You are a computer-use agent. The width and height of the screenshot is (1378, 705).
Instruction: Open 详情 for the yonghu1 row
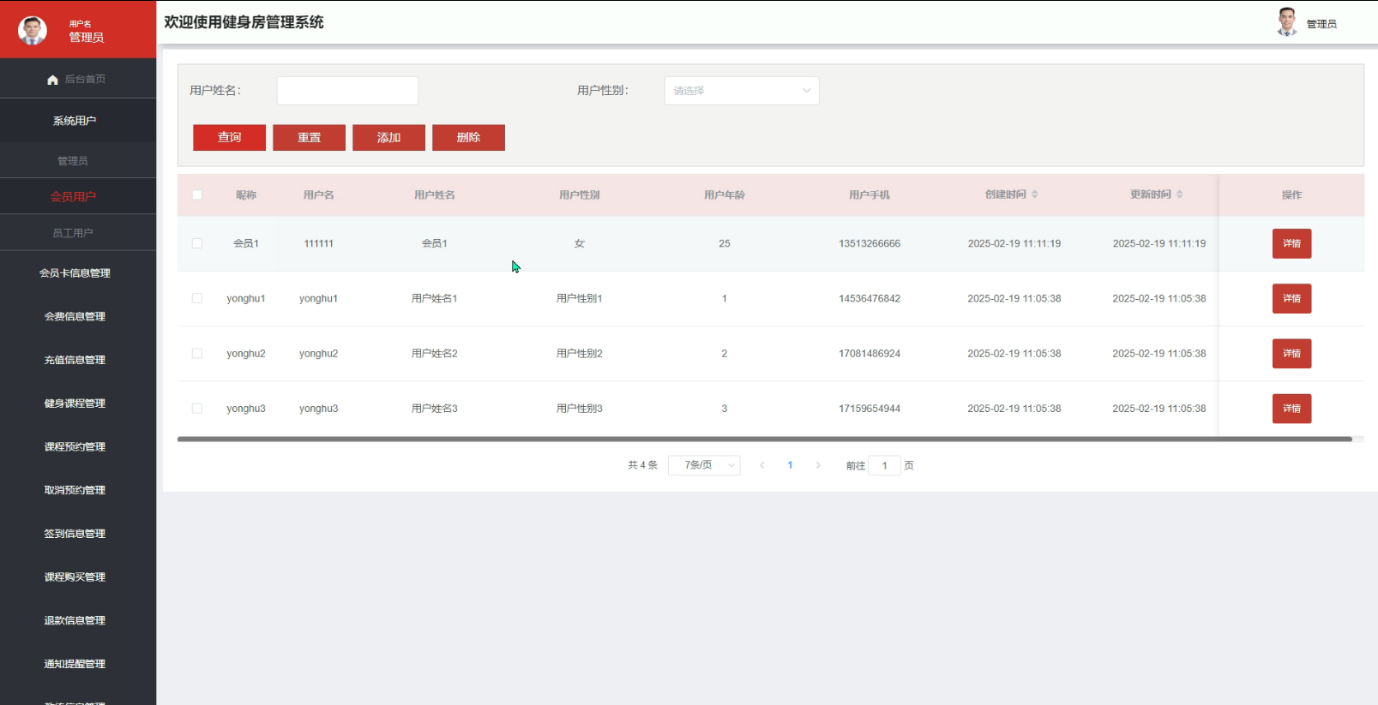point(1291,298)
